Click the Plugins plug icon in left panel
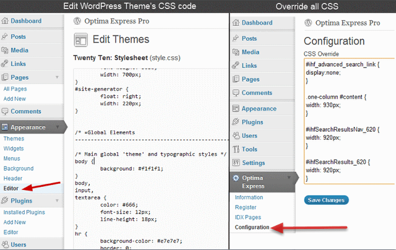This screenshot has width=396, height=250. [4, 200]
